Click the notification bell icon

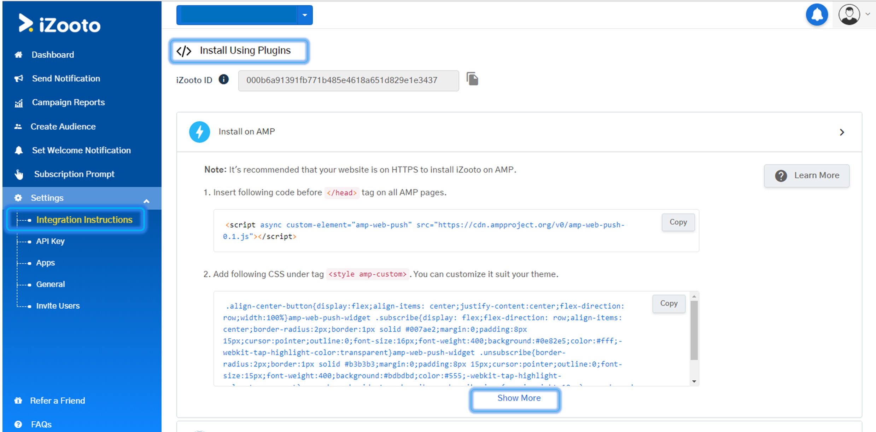point(817,15)
